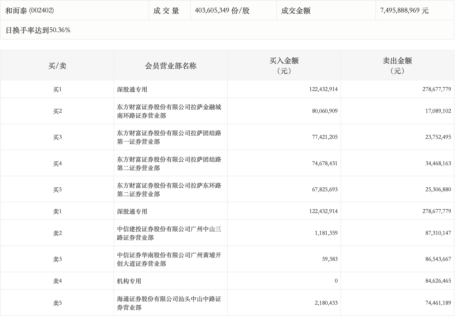Select sell amount 278,677,779 in 卖1 row
455x317 pixels.
coord(437,212)
